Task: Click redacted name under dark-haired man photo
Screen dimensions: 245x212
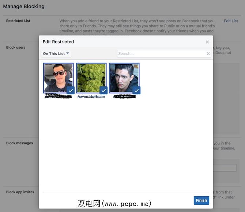Action: point(125,96)
